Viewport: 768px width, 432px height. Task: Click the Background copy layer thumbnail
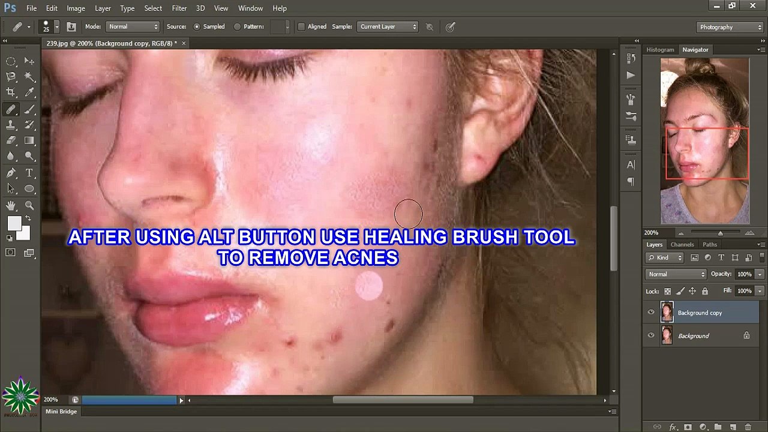click(667, 313)
